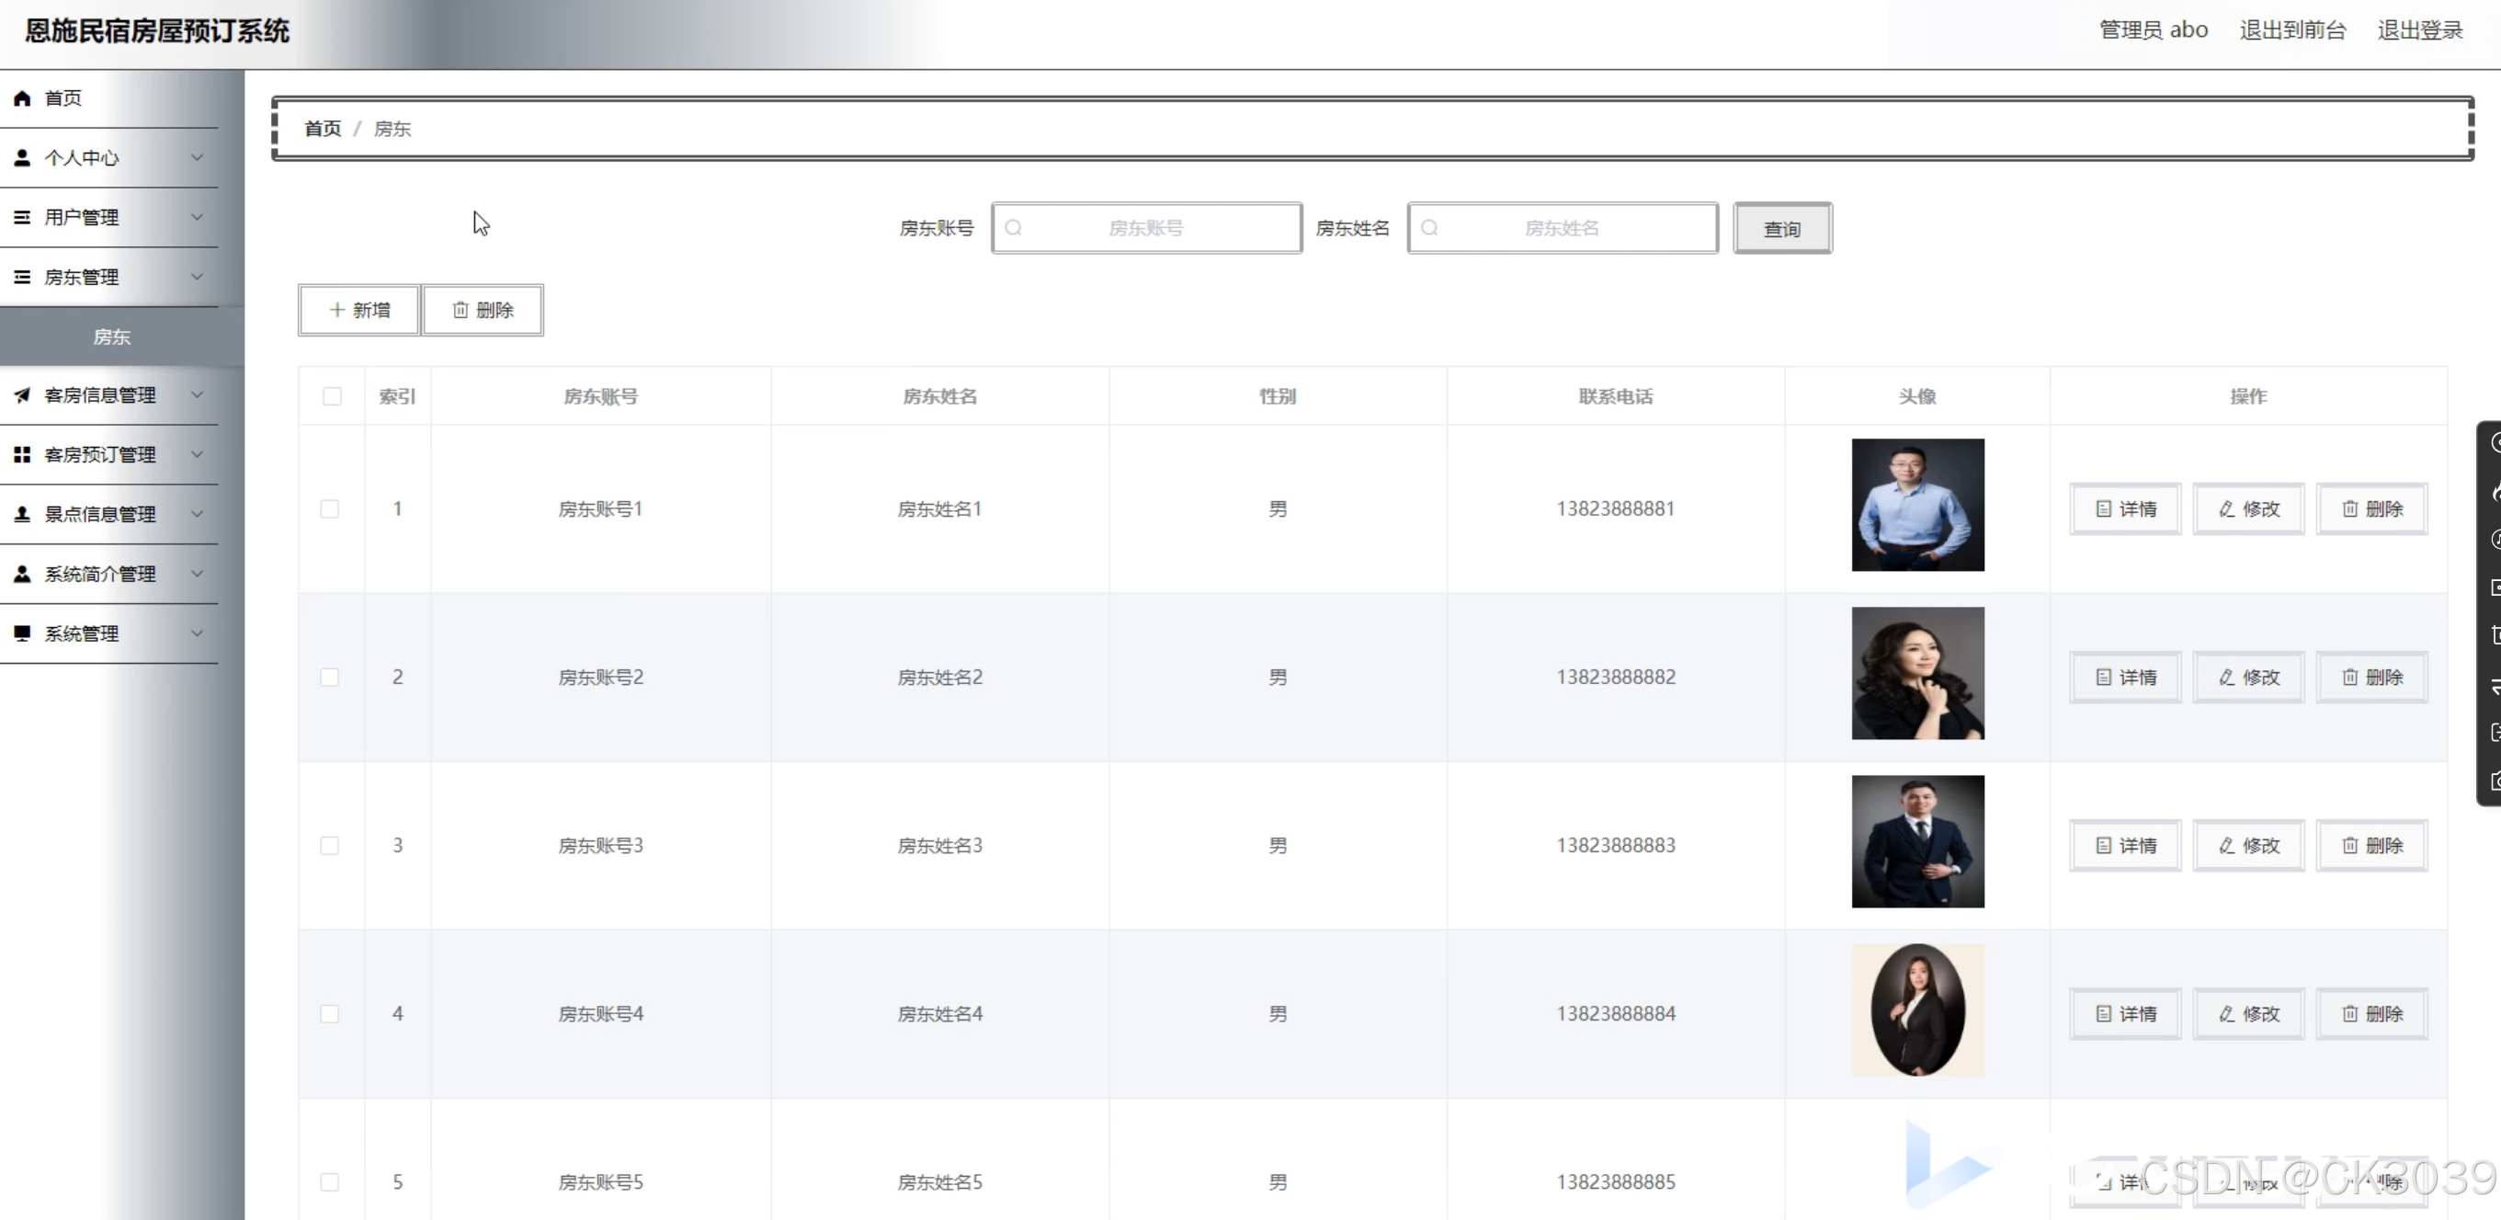This screenshot has height=1220, width=2501.
Task: Click the 新增 add button
Action: click(359, 310)
